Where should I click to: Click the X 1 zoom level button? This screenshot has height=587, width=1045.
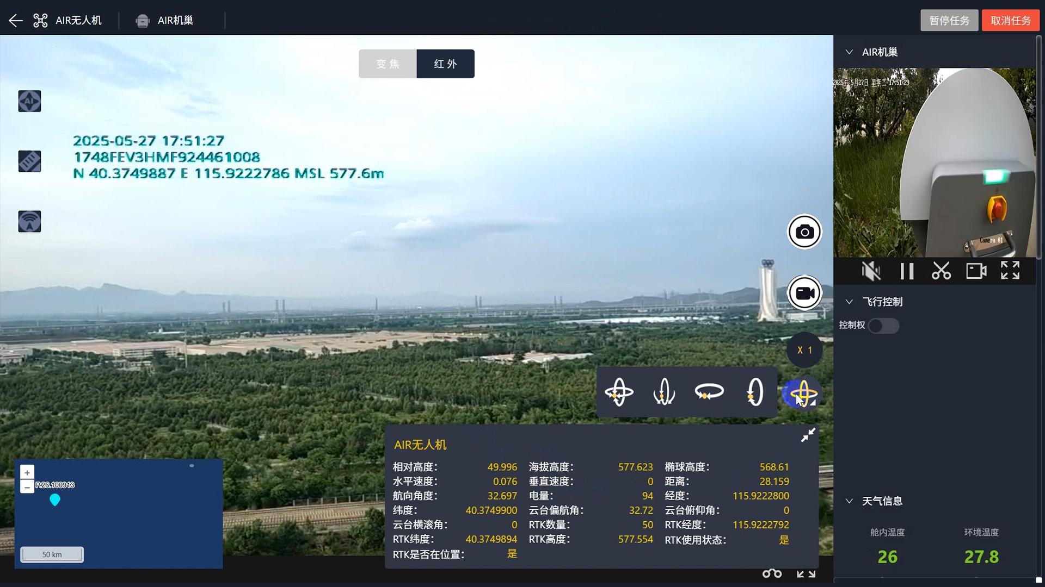pos(804,350)
